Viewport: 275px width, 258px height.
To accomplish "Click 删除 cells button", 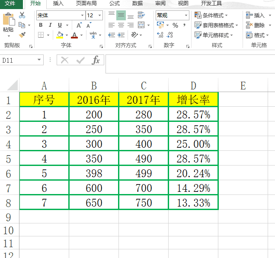I will [255, 25].
